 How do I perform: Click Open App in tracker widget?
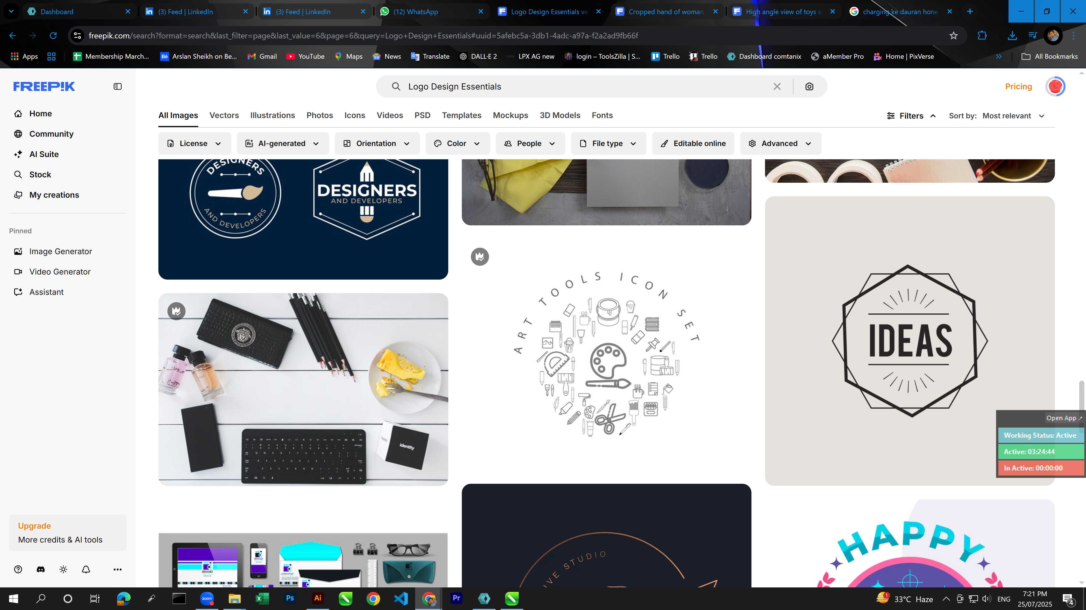pyautogui.click(x=1064, y=418)
